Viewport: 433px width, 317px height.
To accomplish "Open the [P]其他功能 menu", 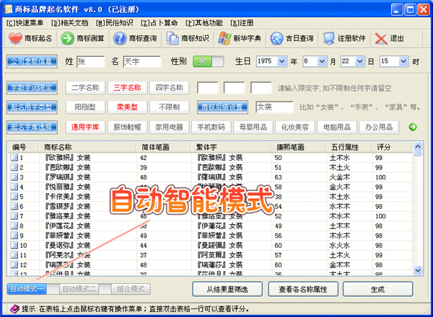I will 204,23.
